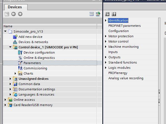Switch to the Devices tab
Screen dimensions: 166x124
click(x=16, y=7)
